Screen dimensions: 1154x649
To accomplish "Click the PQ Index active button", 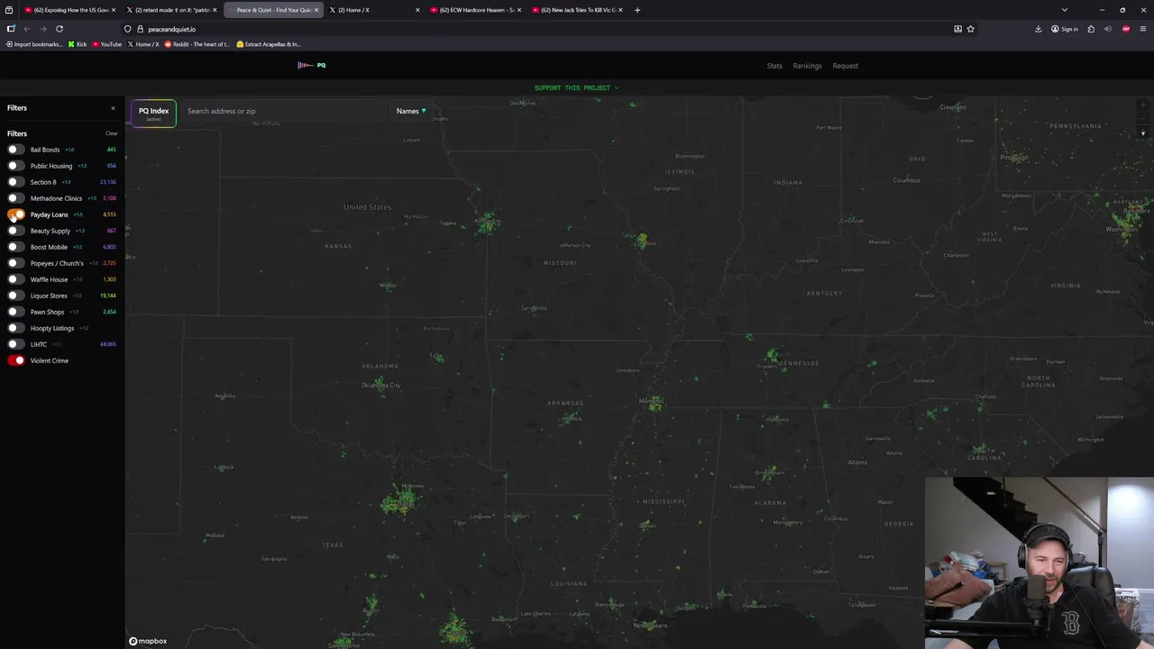I will click(x=153, y=113).
